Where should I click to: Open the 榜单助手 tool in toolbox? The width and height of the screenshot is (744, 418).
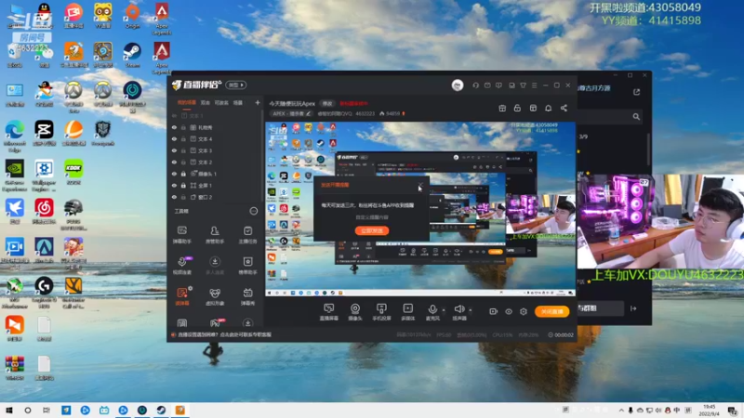[x=247, y=266]
